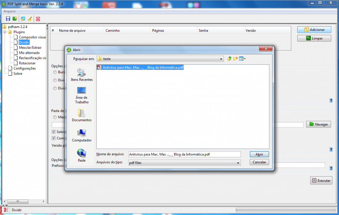Select the Mesmo pasta radio option
Viewport: 339px width, 215px height.
pos(55,117)
